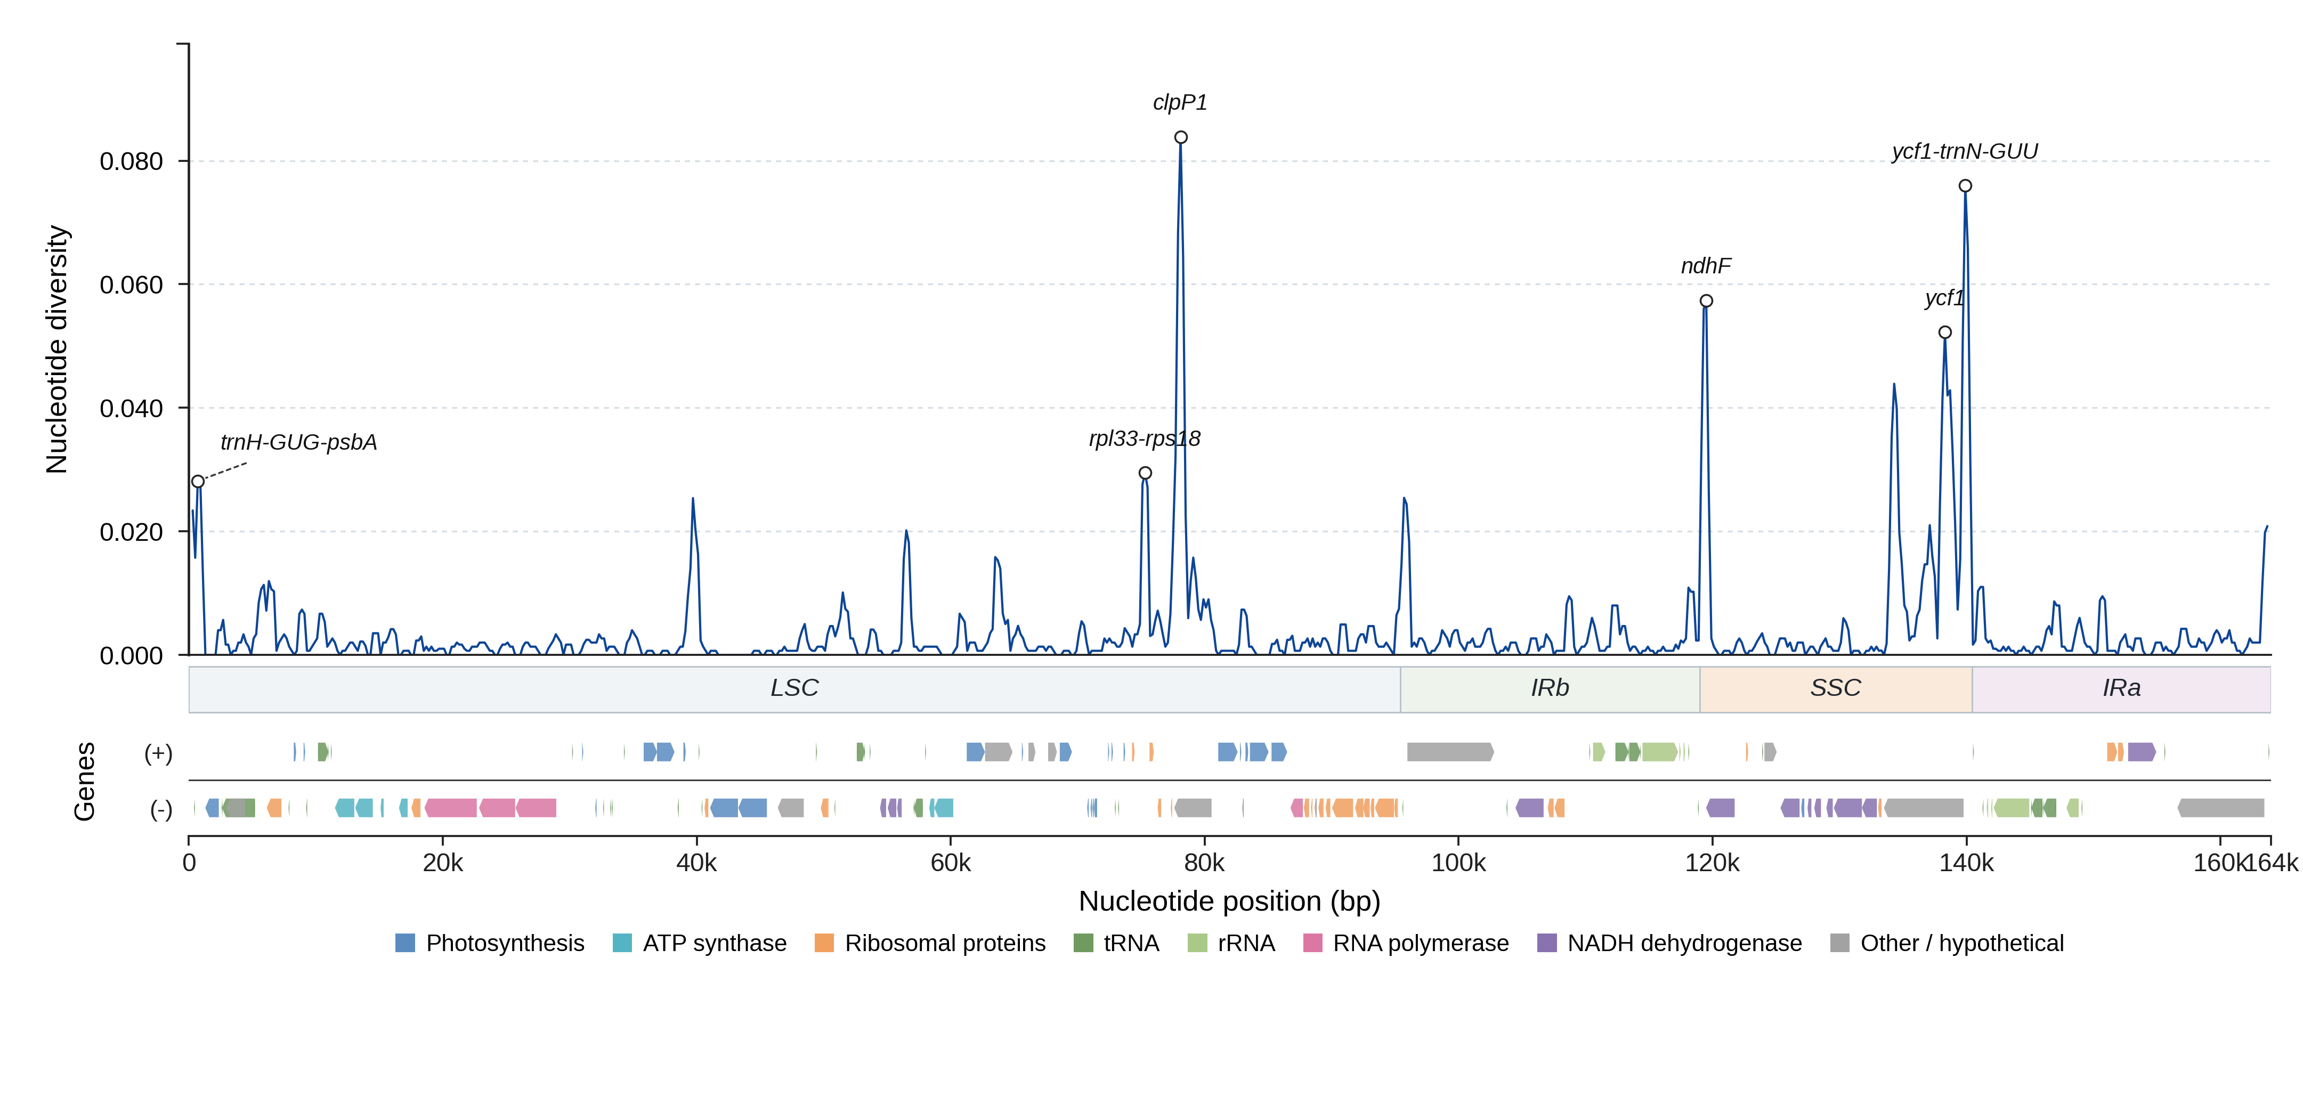Click the 100k x-axis tick label

pos(1458,864)
